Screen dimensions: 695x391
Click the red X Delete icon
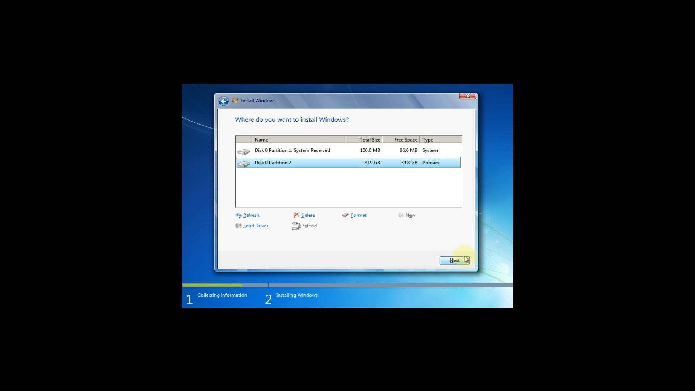click(296, 215)
